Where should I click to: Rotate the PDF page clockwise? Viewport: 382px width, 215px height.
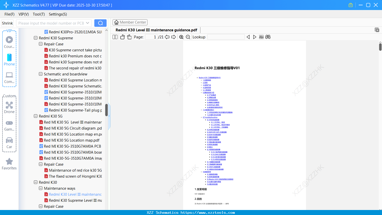129,37
